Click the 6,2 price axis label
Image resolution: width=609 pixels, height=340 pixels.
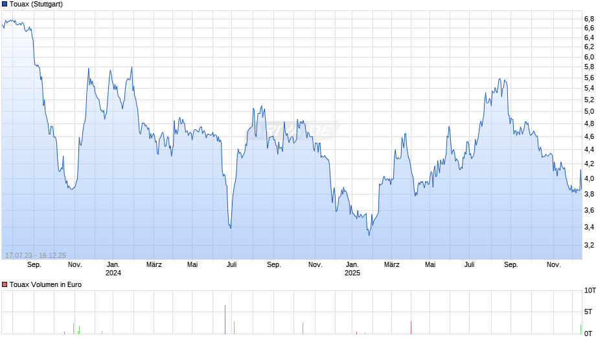click(589, 47)
